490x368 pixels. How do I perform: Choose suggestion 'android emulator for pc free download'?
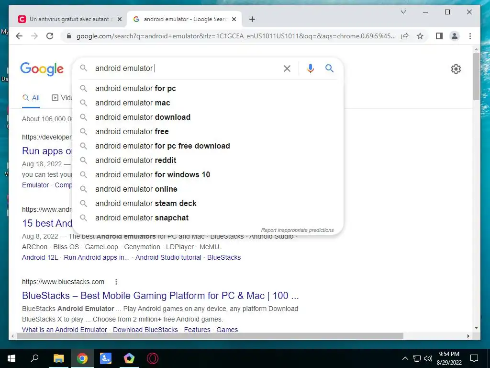click(208, 146)
